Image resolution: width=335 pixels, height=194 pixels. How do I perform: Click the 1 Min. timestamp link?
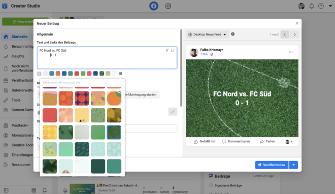coord(204,54)
